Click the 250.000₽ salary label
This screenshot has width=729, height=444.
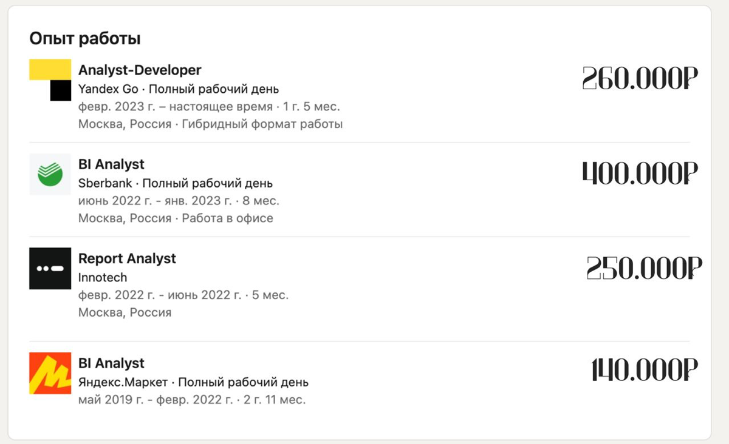point(643,268)
